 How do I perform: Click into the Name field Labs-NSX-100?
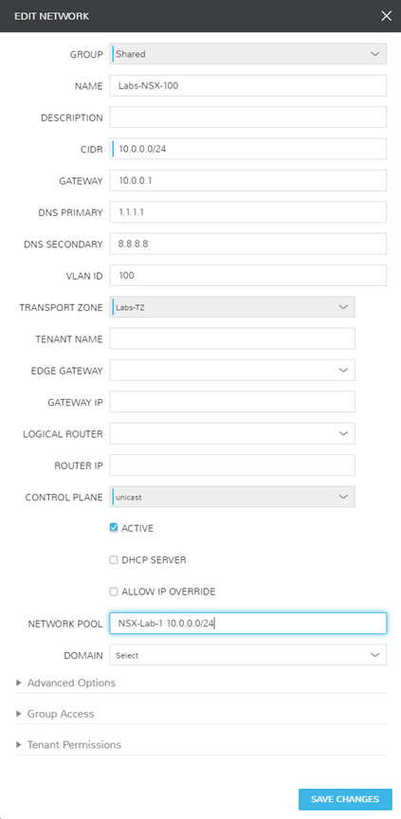(248, 85)
